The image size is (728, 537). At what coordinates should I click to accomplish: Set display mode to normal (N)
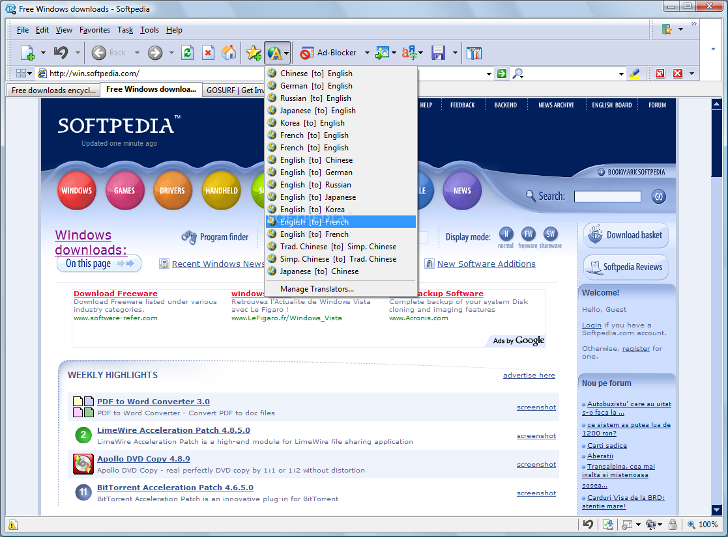[506, 234]
